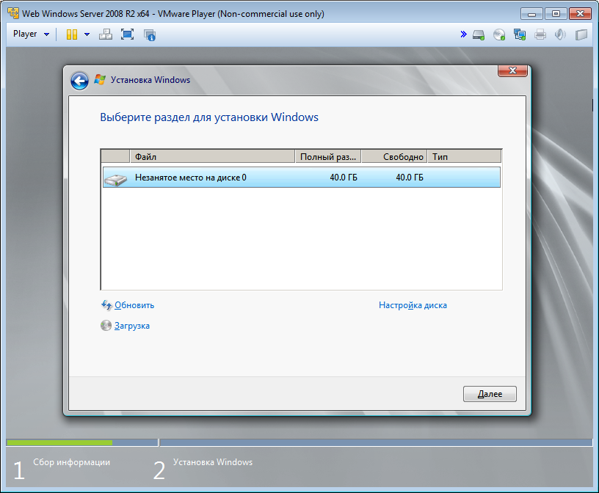Click the hard disk device icon
Screen dimensions: 599x493
click(479, 34)
